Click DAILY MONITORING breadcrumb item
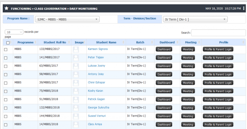 83,9
